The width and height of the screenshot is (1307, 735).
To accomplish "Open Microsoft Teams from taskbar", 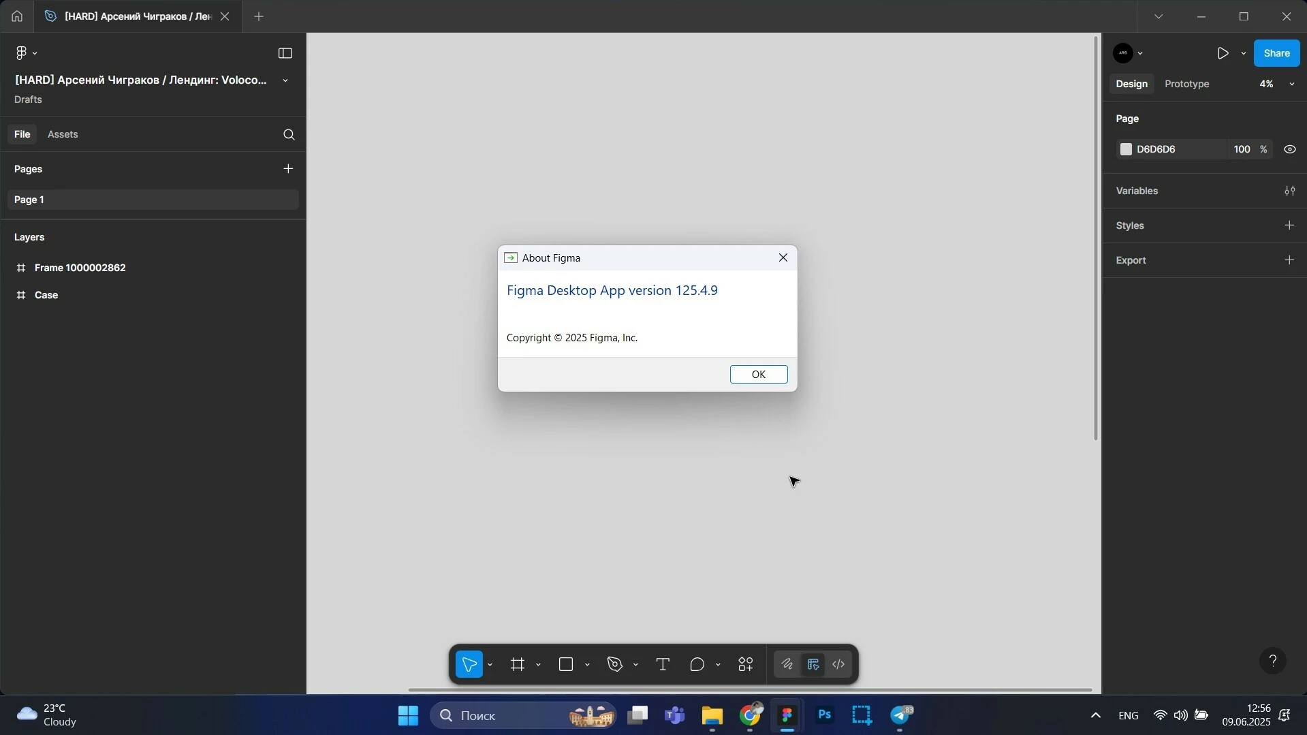I will pos(674,716).
